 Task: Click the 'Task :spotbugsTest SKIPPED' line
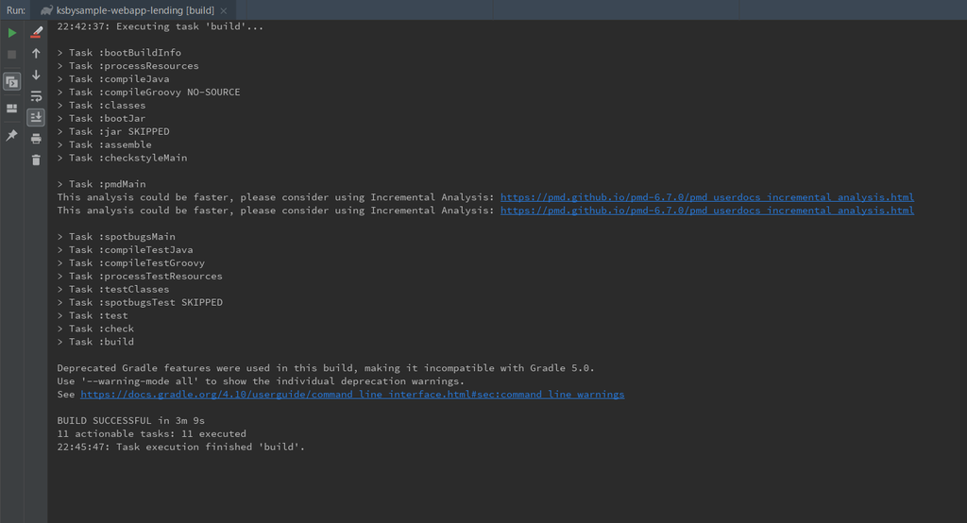140,302
